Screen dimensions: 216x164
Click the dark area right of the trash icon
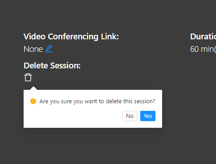pyautogui.click(x=104, y=77)
